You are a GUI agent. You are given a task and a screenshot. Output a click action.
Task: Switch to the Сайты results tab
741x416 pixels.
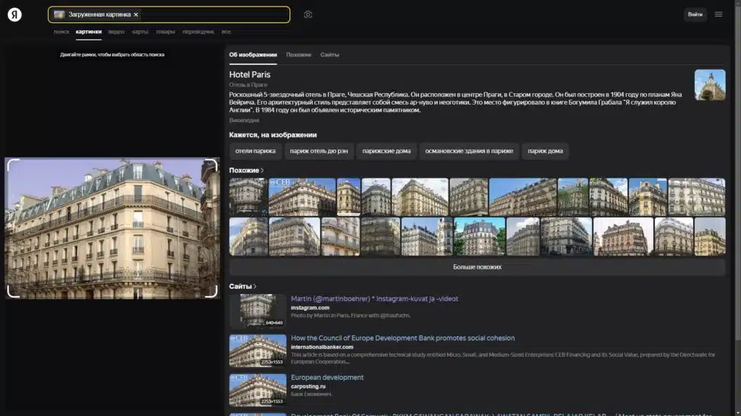pos(329,55)
